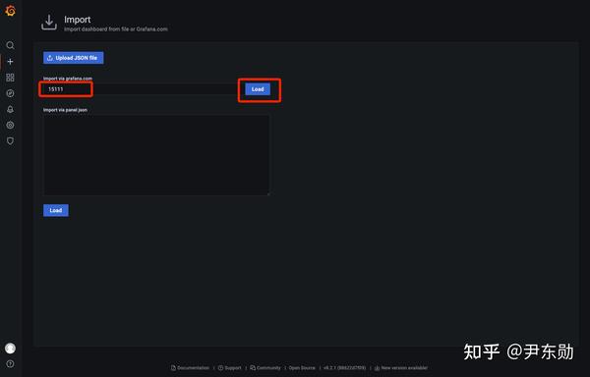Open the user profile avatar
Image resolution: width=590 pixels, height=377 pixels.
point(10,349)
